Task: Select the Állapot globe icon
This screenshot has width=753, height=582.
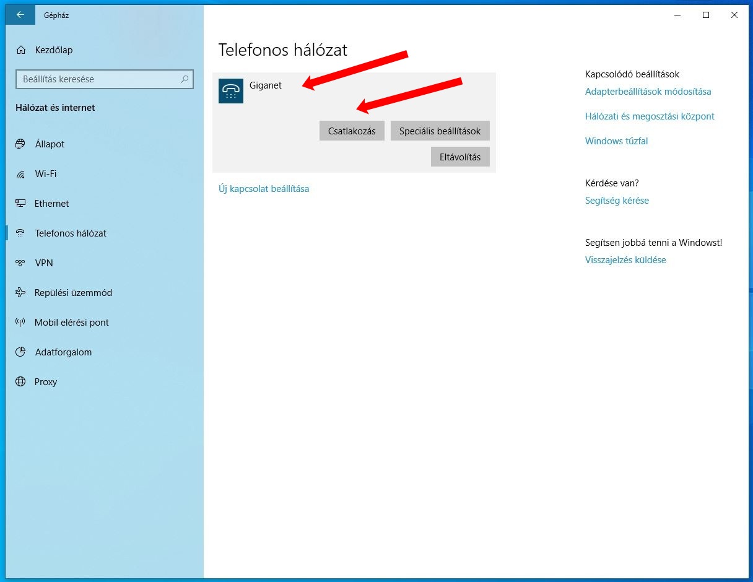Action: pyautogui.click(x=21, y=144)
